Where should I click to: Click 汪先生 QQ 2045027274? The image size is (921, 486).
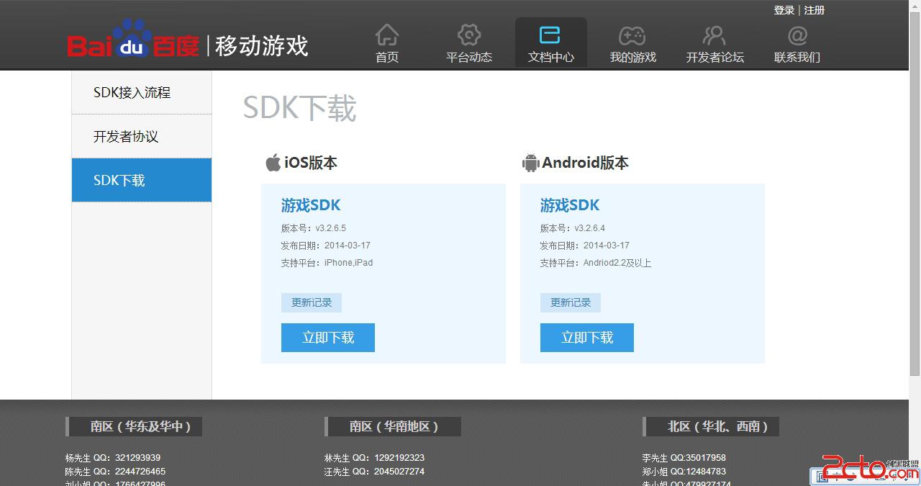coord(374,472)
